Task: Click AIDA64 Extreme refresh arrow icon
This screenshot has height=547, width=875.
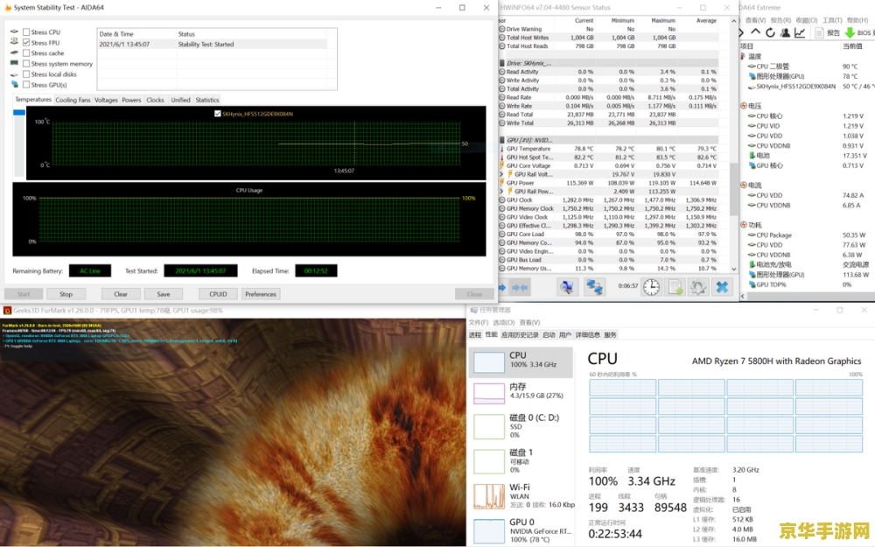Action: coord(770,33)
